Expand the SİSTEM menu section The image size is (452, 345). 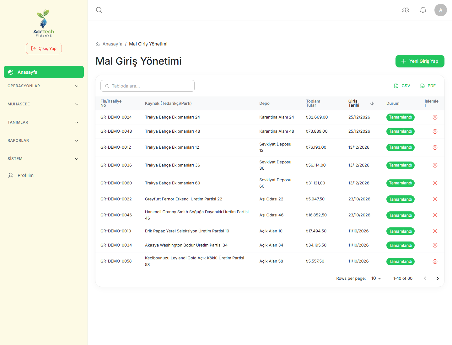(44, 159)
